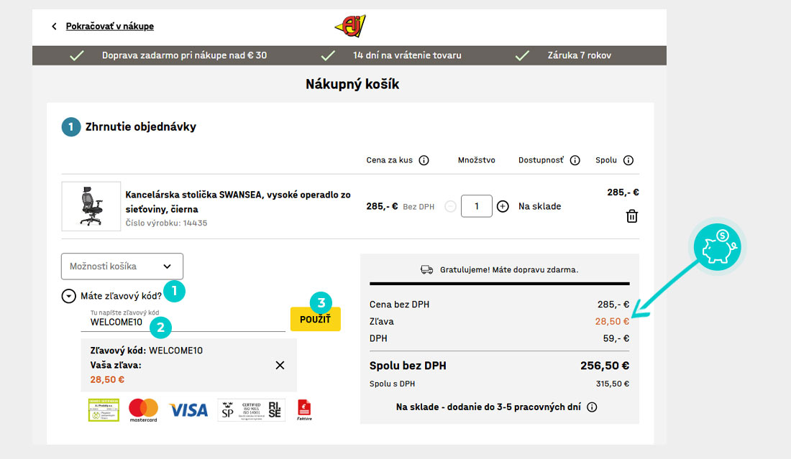
Task: Click the Záruka 7 rokov text
Action: click(579, 55)
